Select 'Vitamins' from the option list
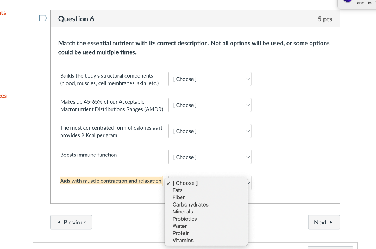The image size is (376, 249). click(183, 241)
